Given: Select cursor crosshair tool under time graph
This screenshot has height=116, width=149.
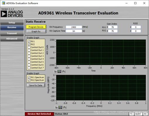Looking at the screenshot, I should 55,71.
